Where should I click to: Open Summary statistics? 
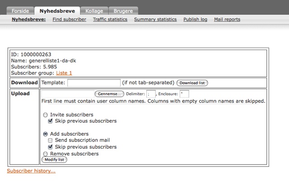(x=155, y=19)
